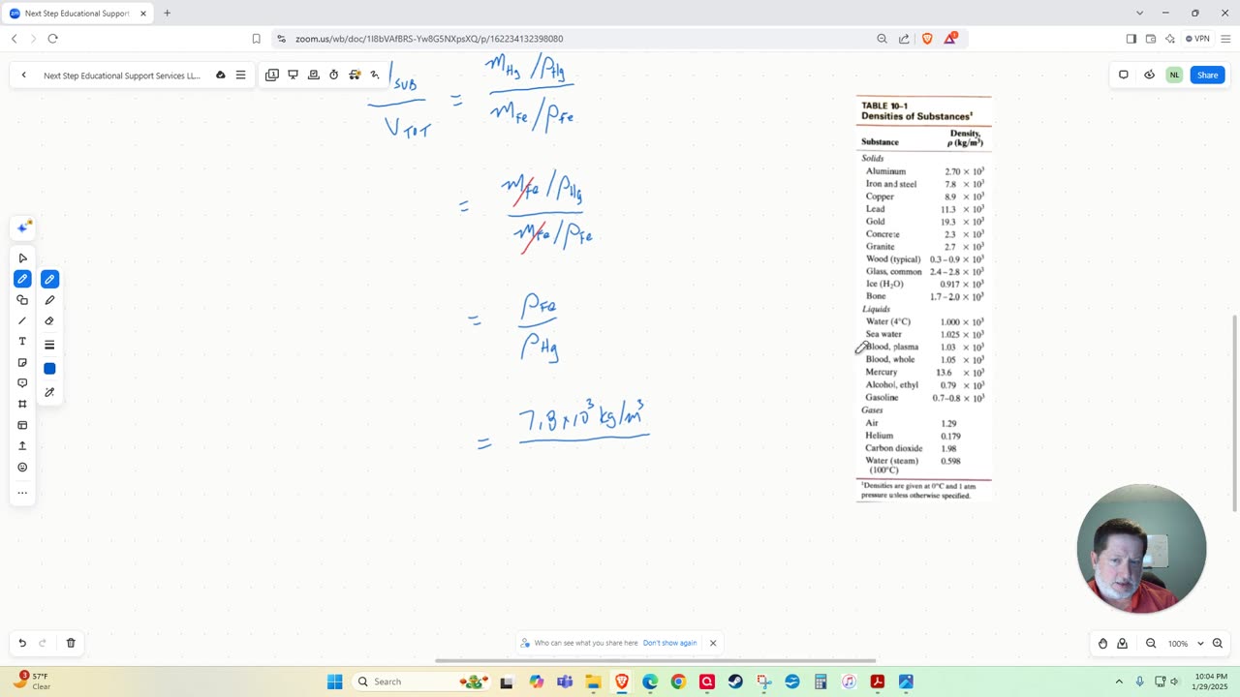The image size is (1240, 697).
Task: Click the Redo arrow
Action: point(43,643)
